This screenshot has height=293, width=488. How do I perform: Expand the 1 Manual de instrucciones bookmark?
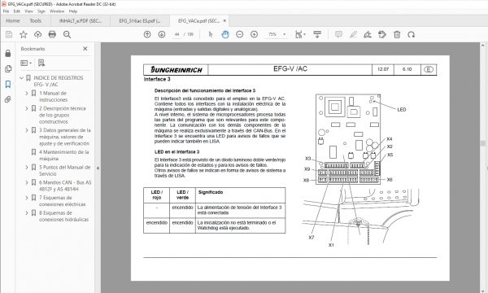tap(27, 93)
